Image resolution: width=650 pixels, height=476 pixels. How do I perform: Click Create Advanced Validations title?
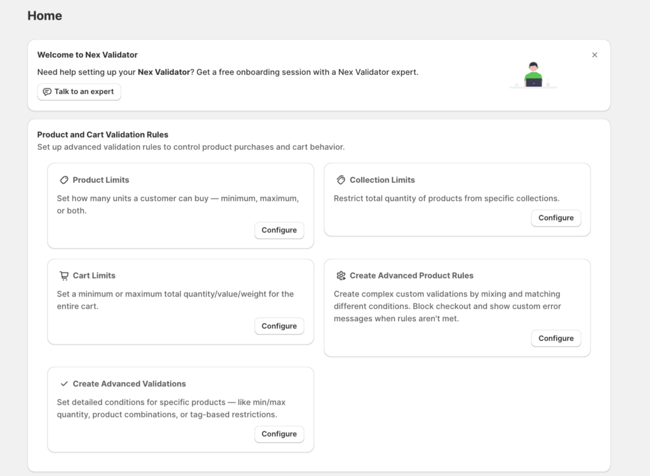point(129,384)
